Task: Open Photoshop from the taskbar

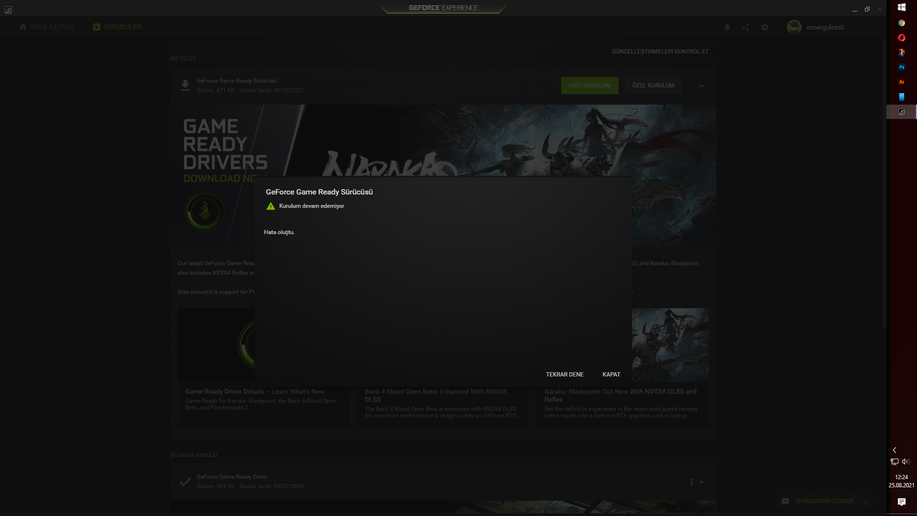Action: 901,67
